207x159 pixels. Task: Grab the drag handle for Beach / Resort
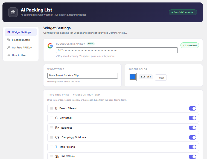pos(51,108)
